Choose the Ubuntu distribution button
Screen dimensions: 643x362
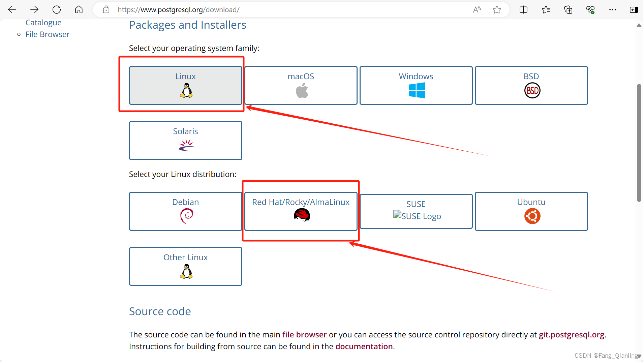531,211
